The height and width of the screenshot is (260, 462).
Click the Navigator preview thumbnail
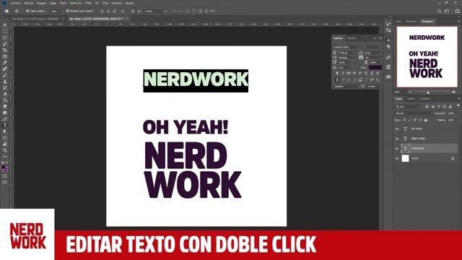[x=427, y=56]
